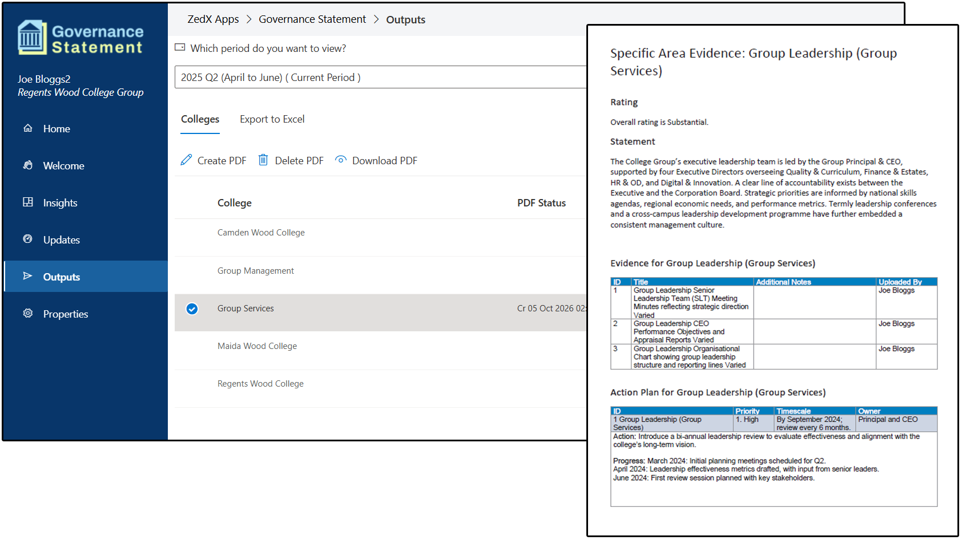Open Properties in the sidebar menu

(86, 314)
